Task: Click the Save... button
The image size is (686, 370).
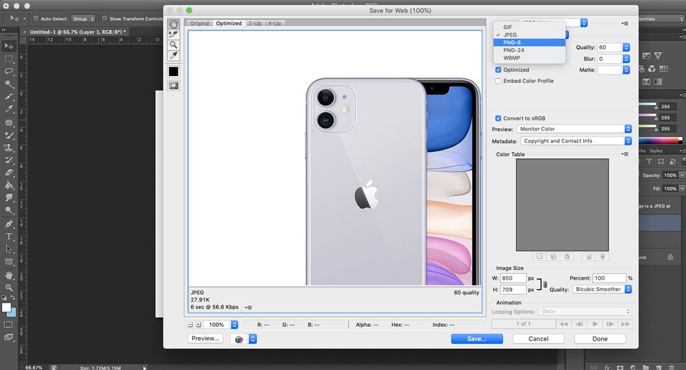Action: tap(477, 339)
